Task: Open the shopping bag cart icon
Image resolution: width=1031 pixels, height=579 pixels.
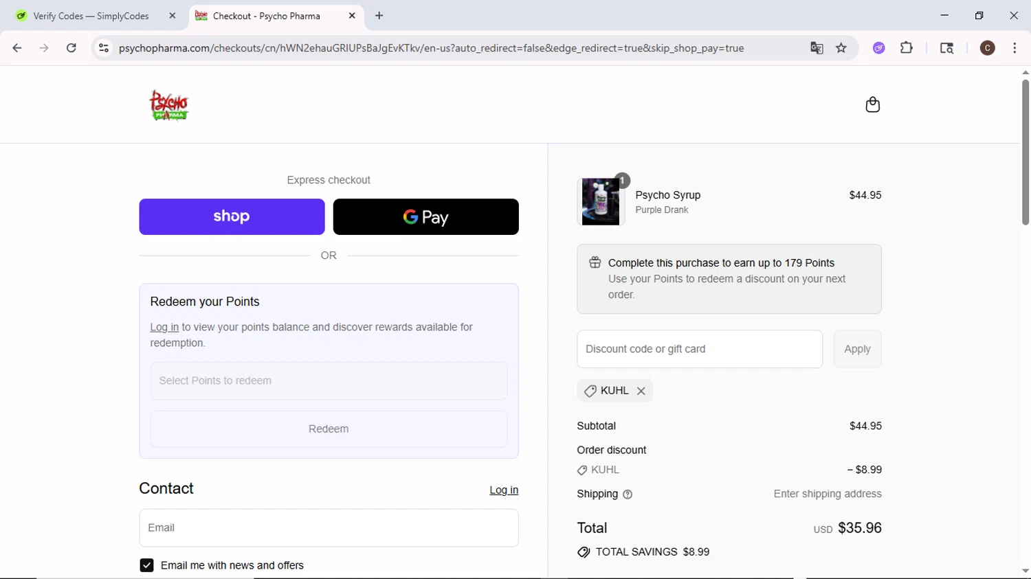Action: pyautogui.click(x=872, y=104)
